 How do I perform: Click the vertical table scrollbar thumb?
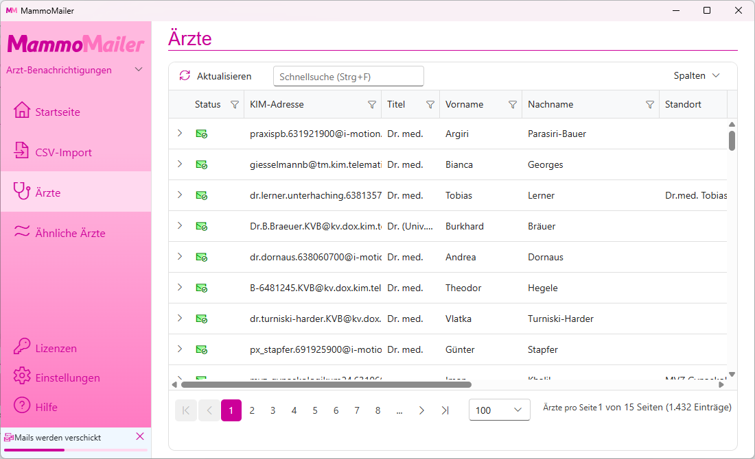pyautogui.click(x=732, y=140)
